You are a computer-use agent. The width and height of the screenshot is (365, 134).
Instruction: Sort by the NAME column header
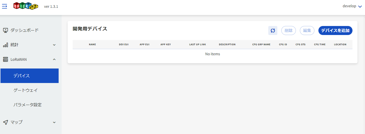click(x=92, y=44)
